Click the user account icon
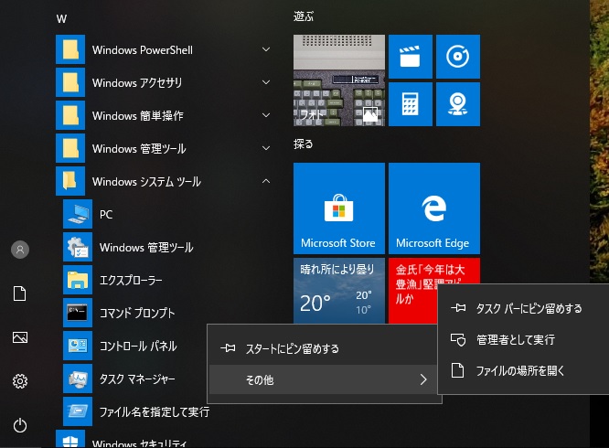The height and width of the screenshot is (448, 609). (x=20, y=250)
